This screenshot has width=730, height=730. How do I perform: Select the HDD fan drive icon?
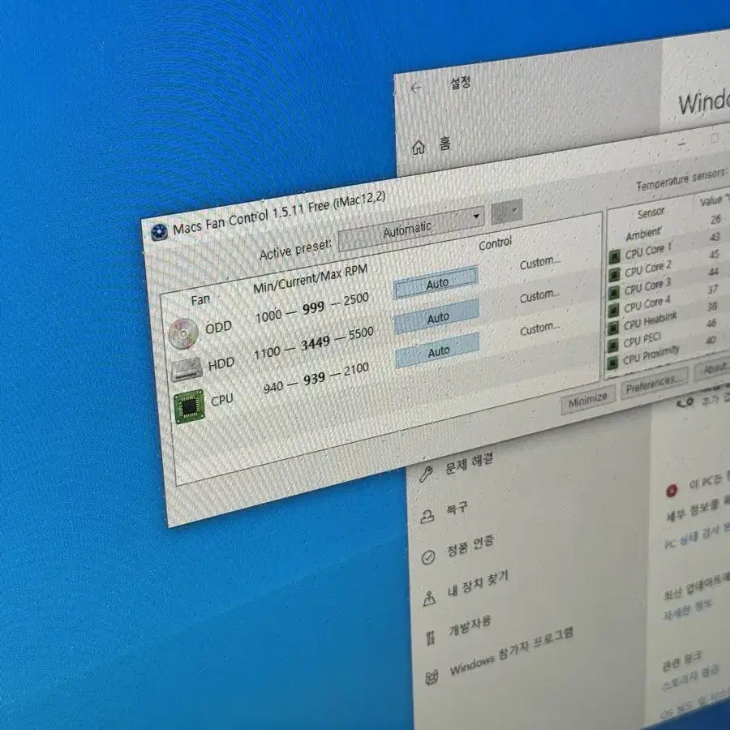[x=187, y=369]
